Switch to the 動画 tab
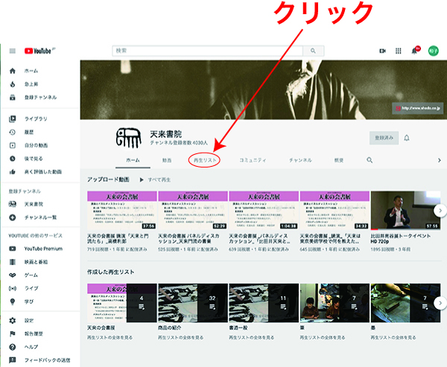The image size is (447, 367). (x=168, y=160)
